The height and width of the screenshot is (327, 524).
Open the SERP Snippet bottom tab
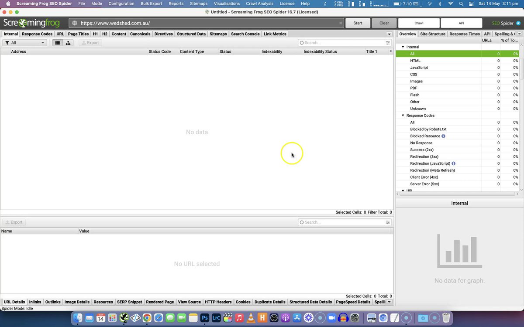pos(130,302)
